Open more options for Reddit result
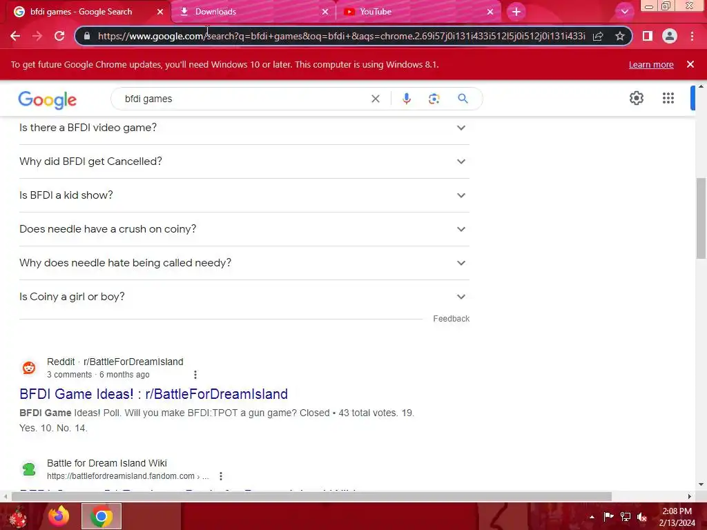Viewport: 707px width, 530px height. coord(195,375)
